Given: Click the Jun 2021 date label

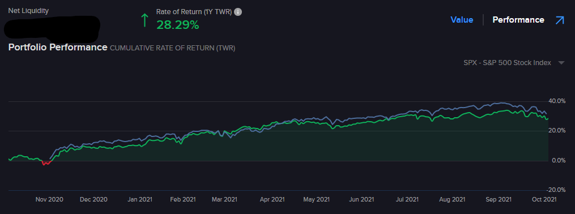Looking at the screenshot, I should click(x=361, y=199).
